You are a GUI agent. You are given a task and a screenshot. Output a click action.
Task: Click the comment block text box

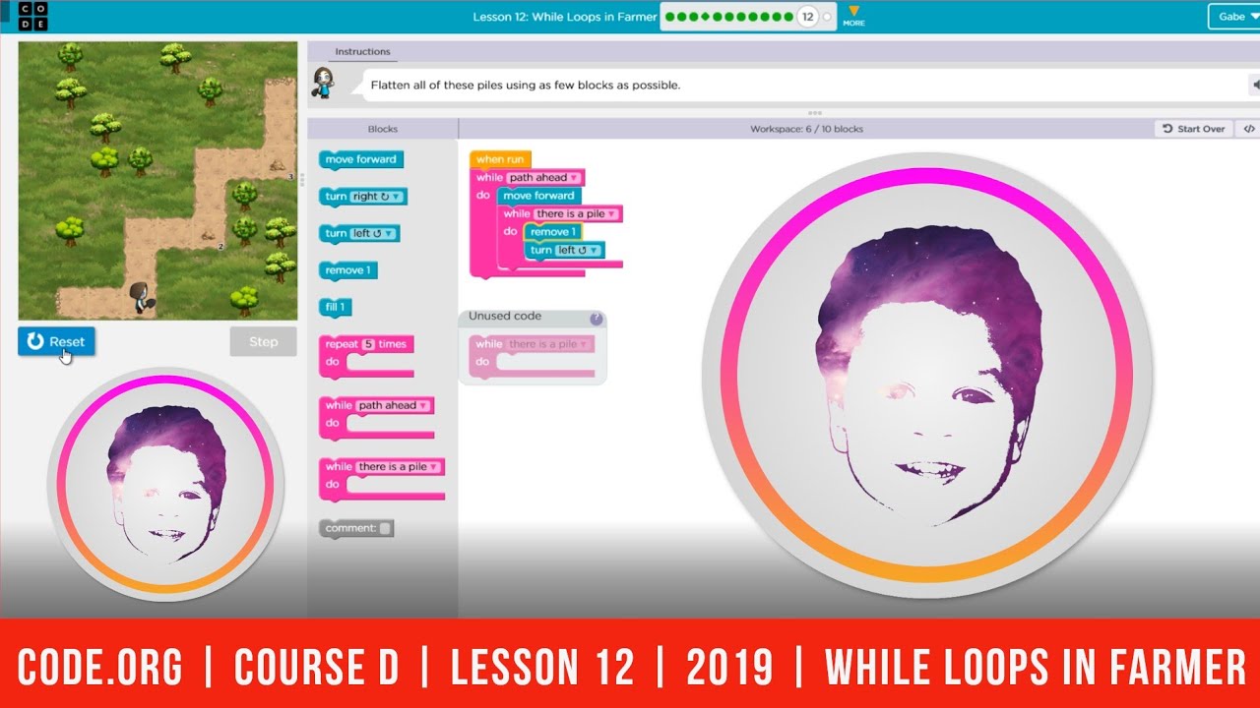tap(386, 528)
